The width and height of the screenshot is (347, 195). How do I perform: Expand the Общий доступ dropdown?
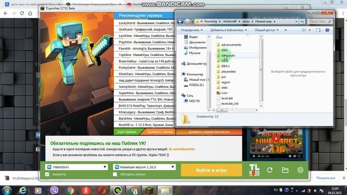click(x=266, y=30)
